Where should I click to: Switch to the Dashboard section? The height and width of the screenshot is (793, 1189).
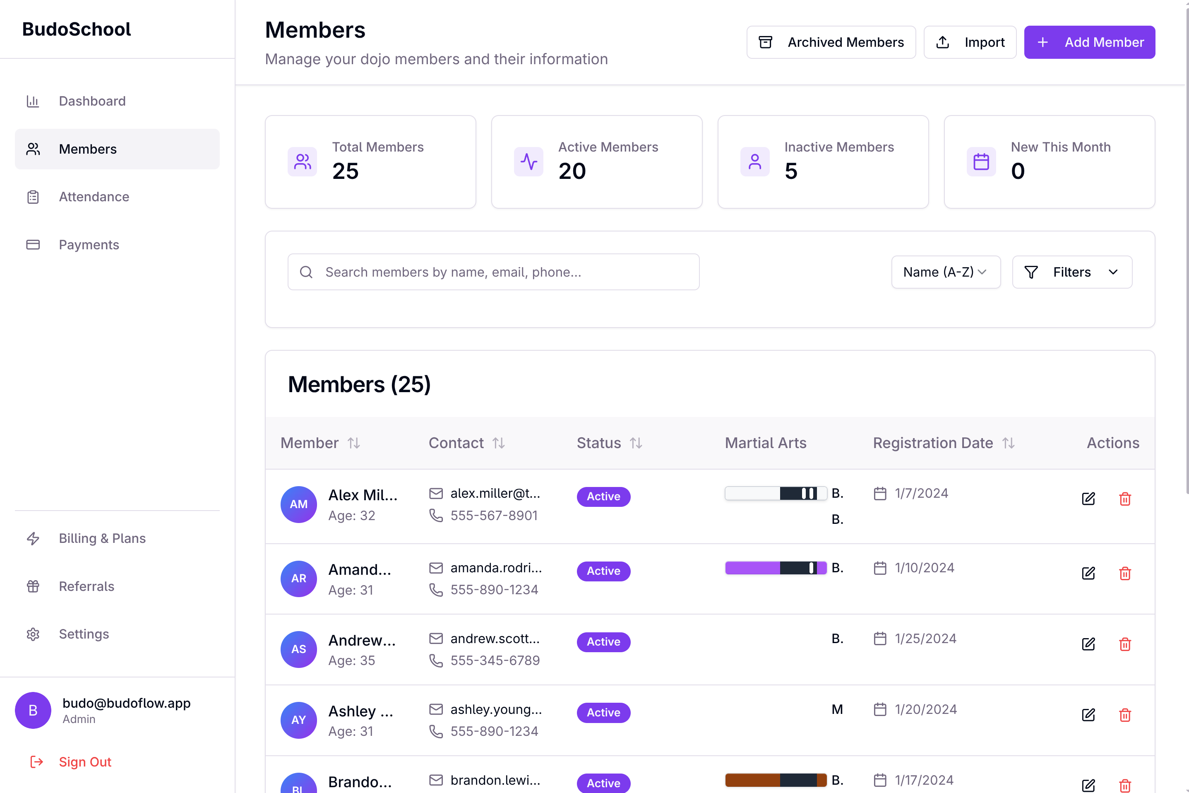(92, 101)
